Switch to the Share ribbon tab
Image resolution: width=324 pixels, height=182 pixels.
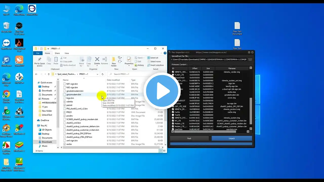coord(57,53)
